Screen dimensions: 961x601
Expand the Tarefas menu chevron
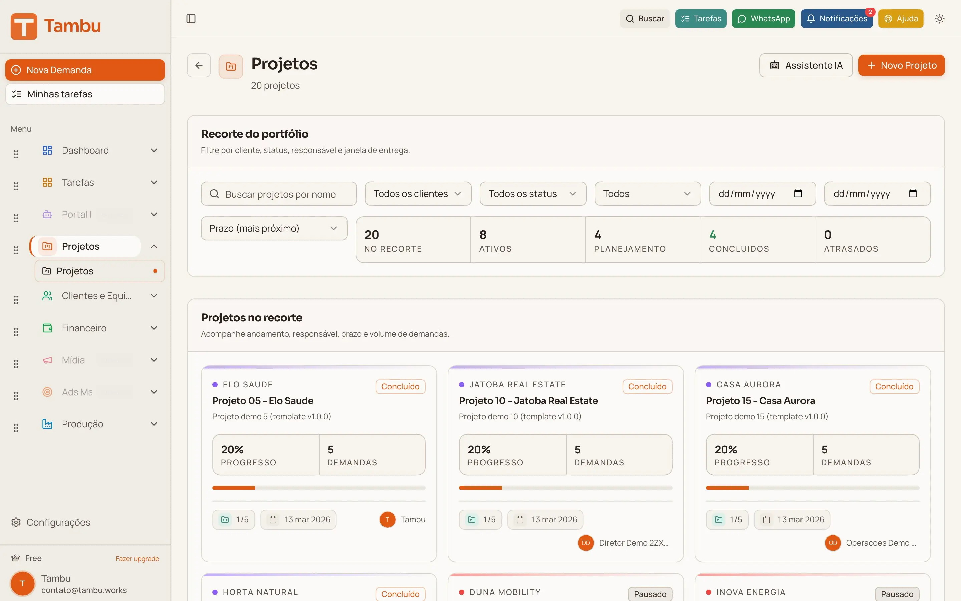pyautogui.click(x=154, y=182)
